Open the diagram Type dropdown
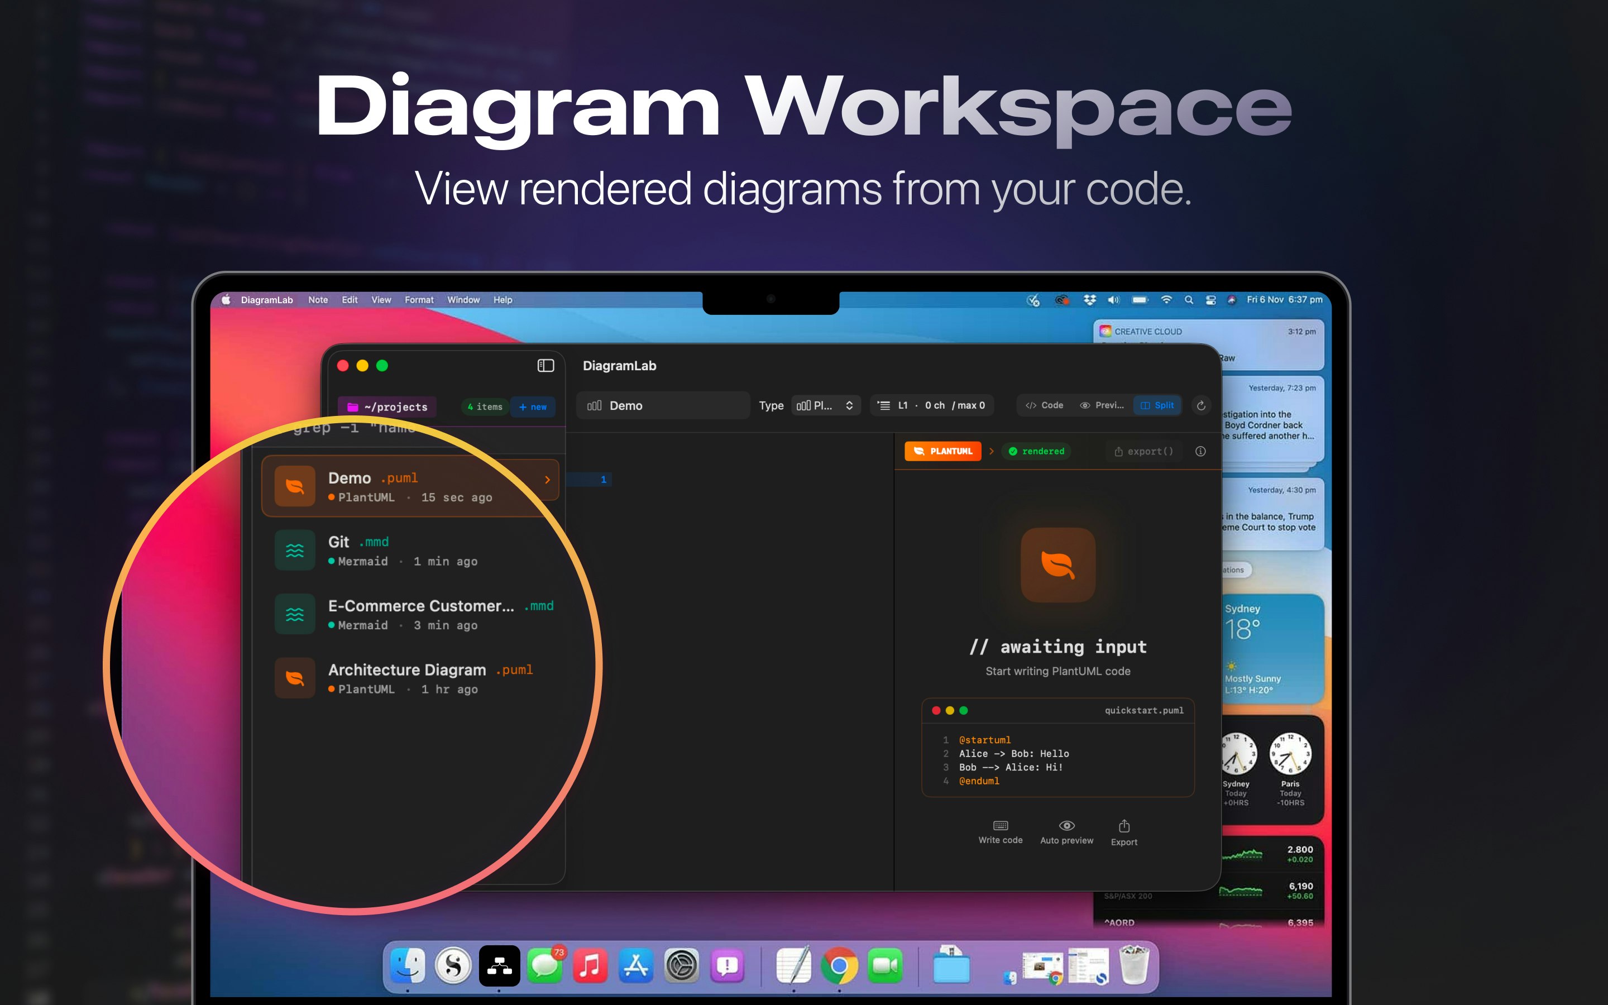 tap(825, 405)
